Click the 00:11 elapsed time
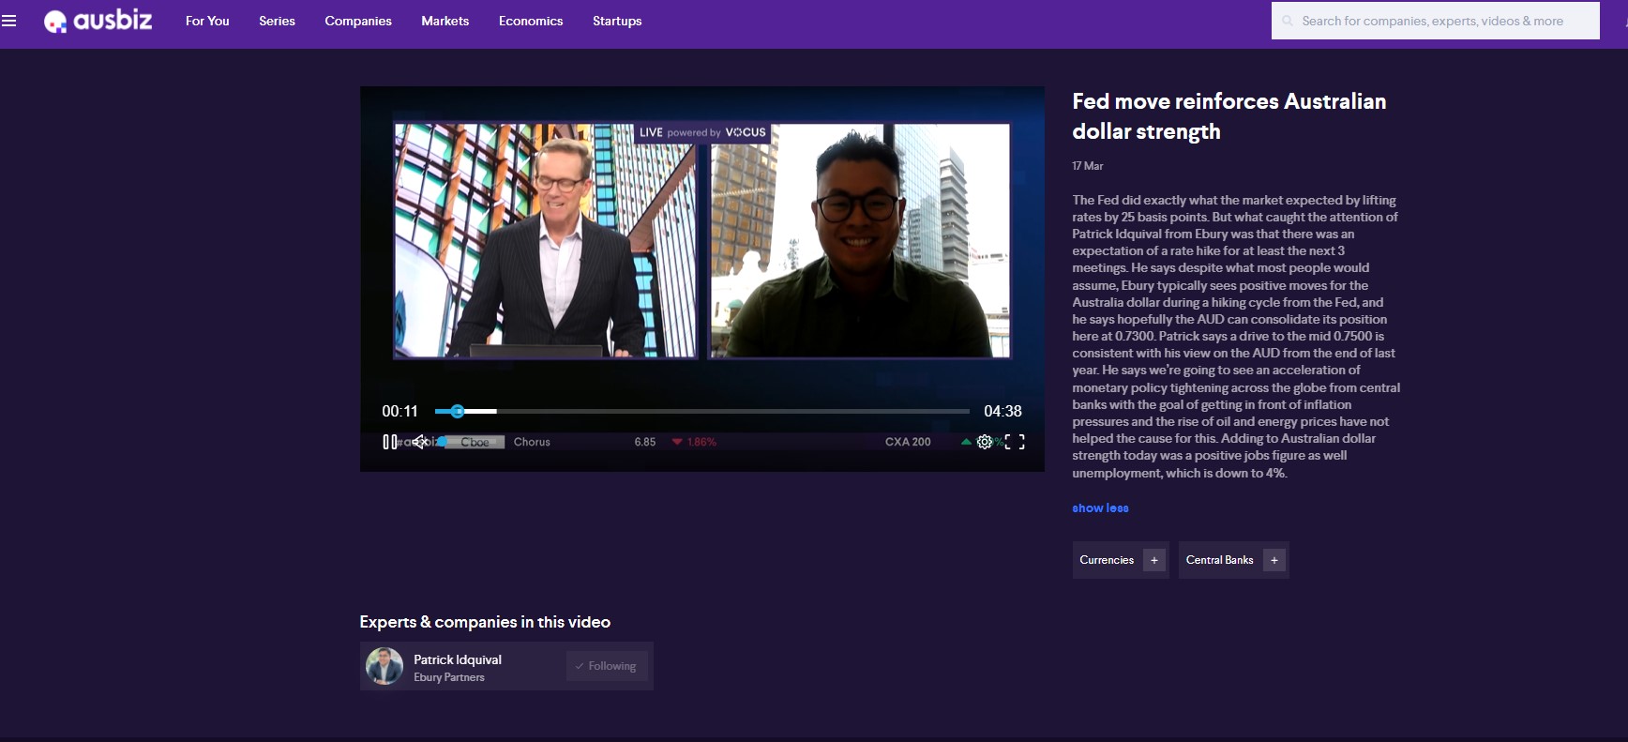The width and height of the screenshot is (1628, 742). tap(399, 411)
